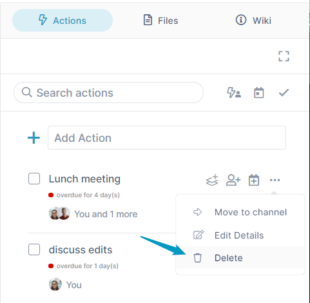Choose Edit Details from the menu
This screenshot has height=303, width=310.
coord(240,235)
